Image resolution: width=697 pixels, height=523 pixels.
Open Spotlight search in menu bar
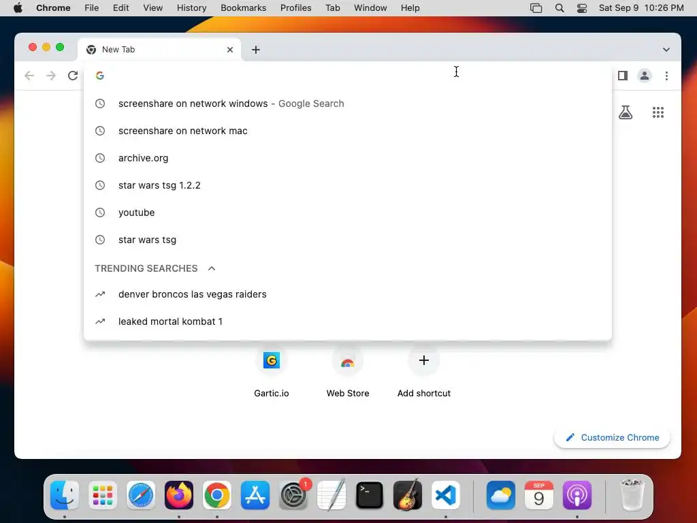560,8
